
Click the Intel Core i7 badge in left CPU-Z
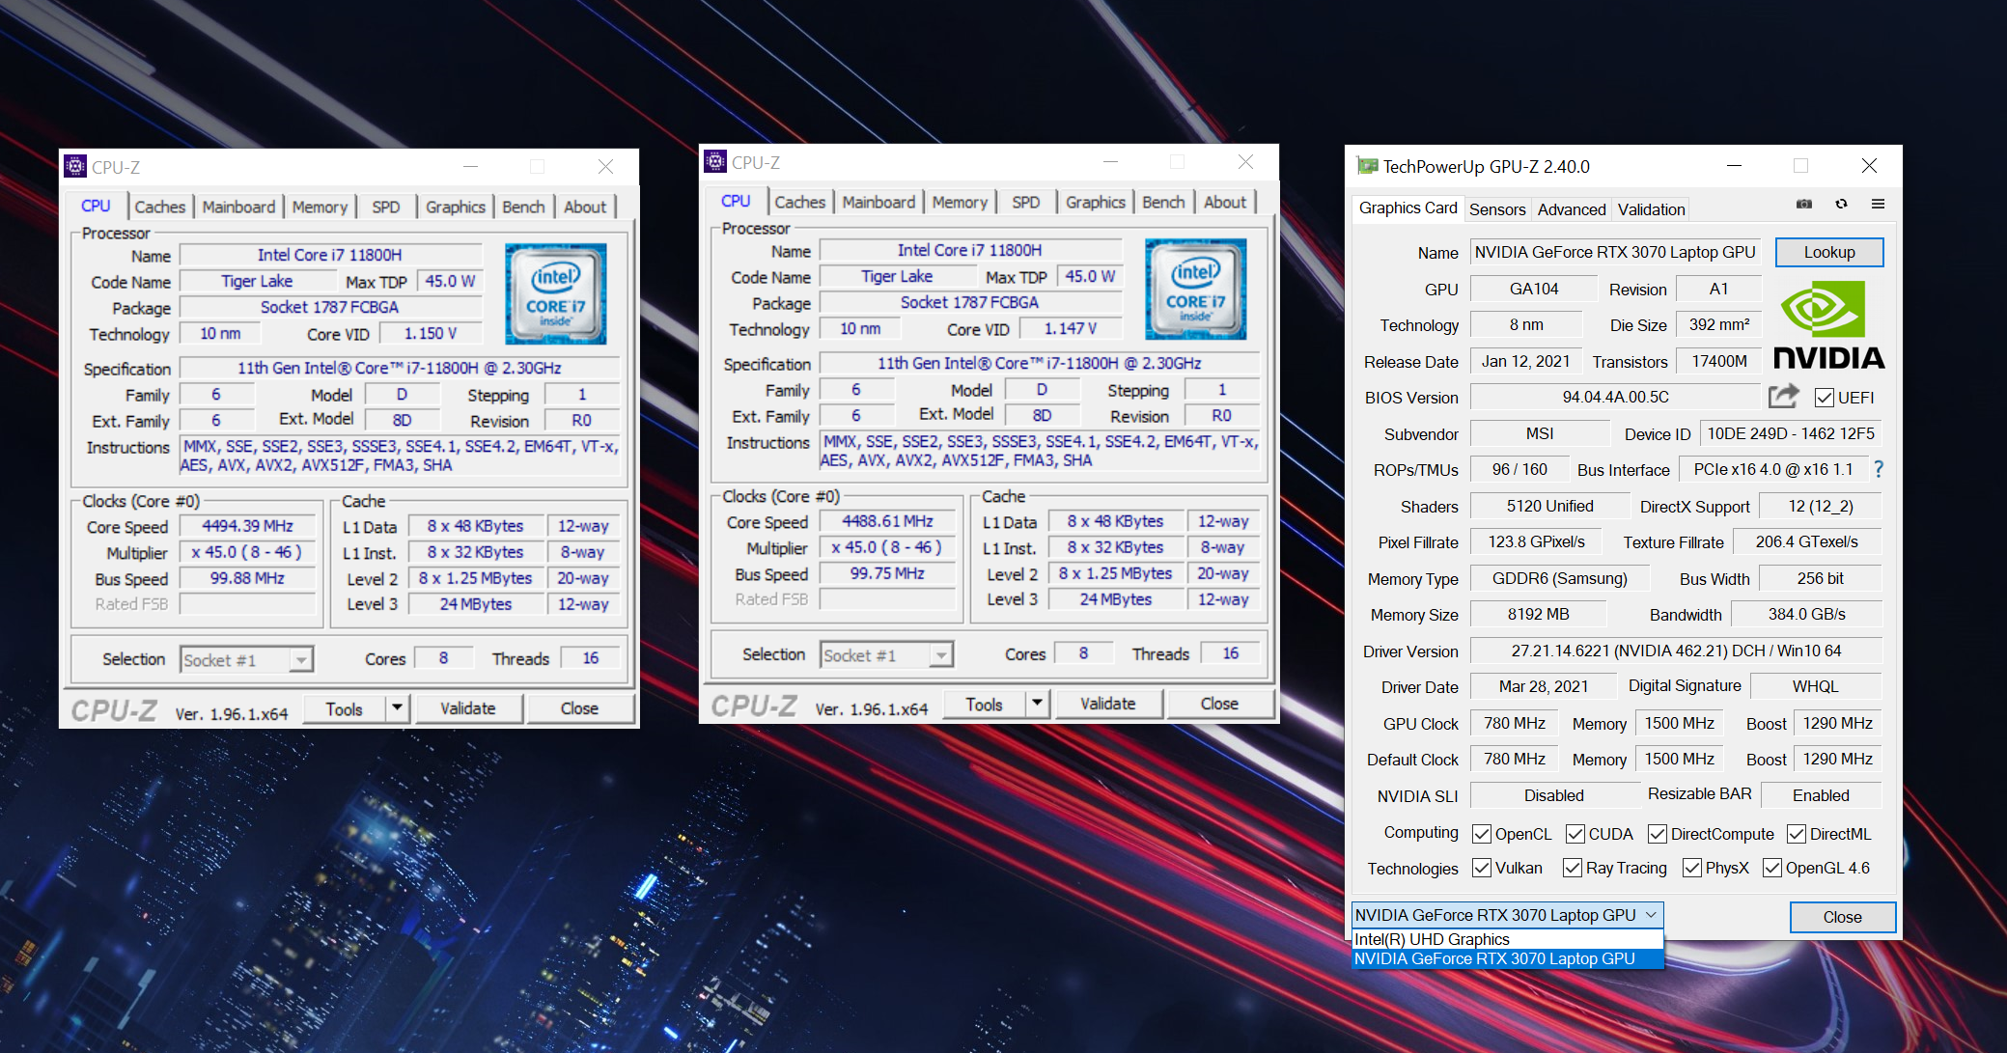555,293
